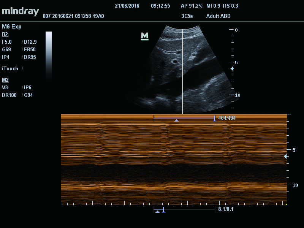Click the time bar end handle below M-trace
The width and height of the screenshot is (304, 228).
click(x=164, y=210)
